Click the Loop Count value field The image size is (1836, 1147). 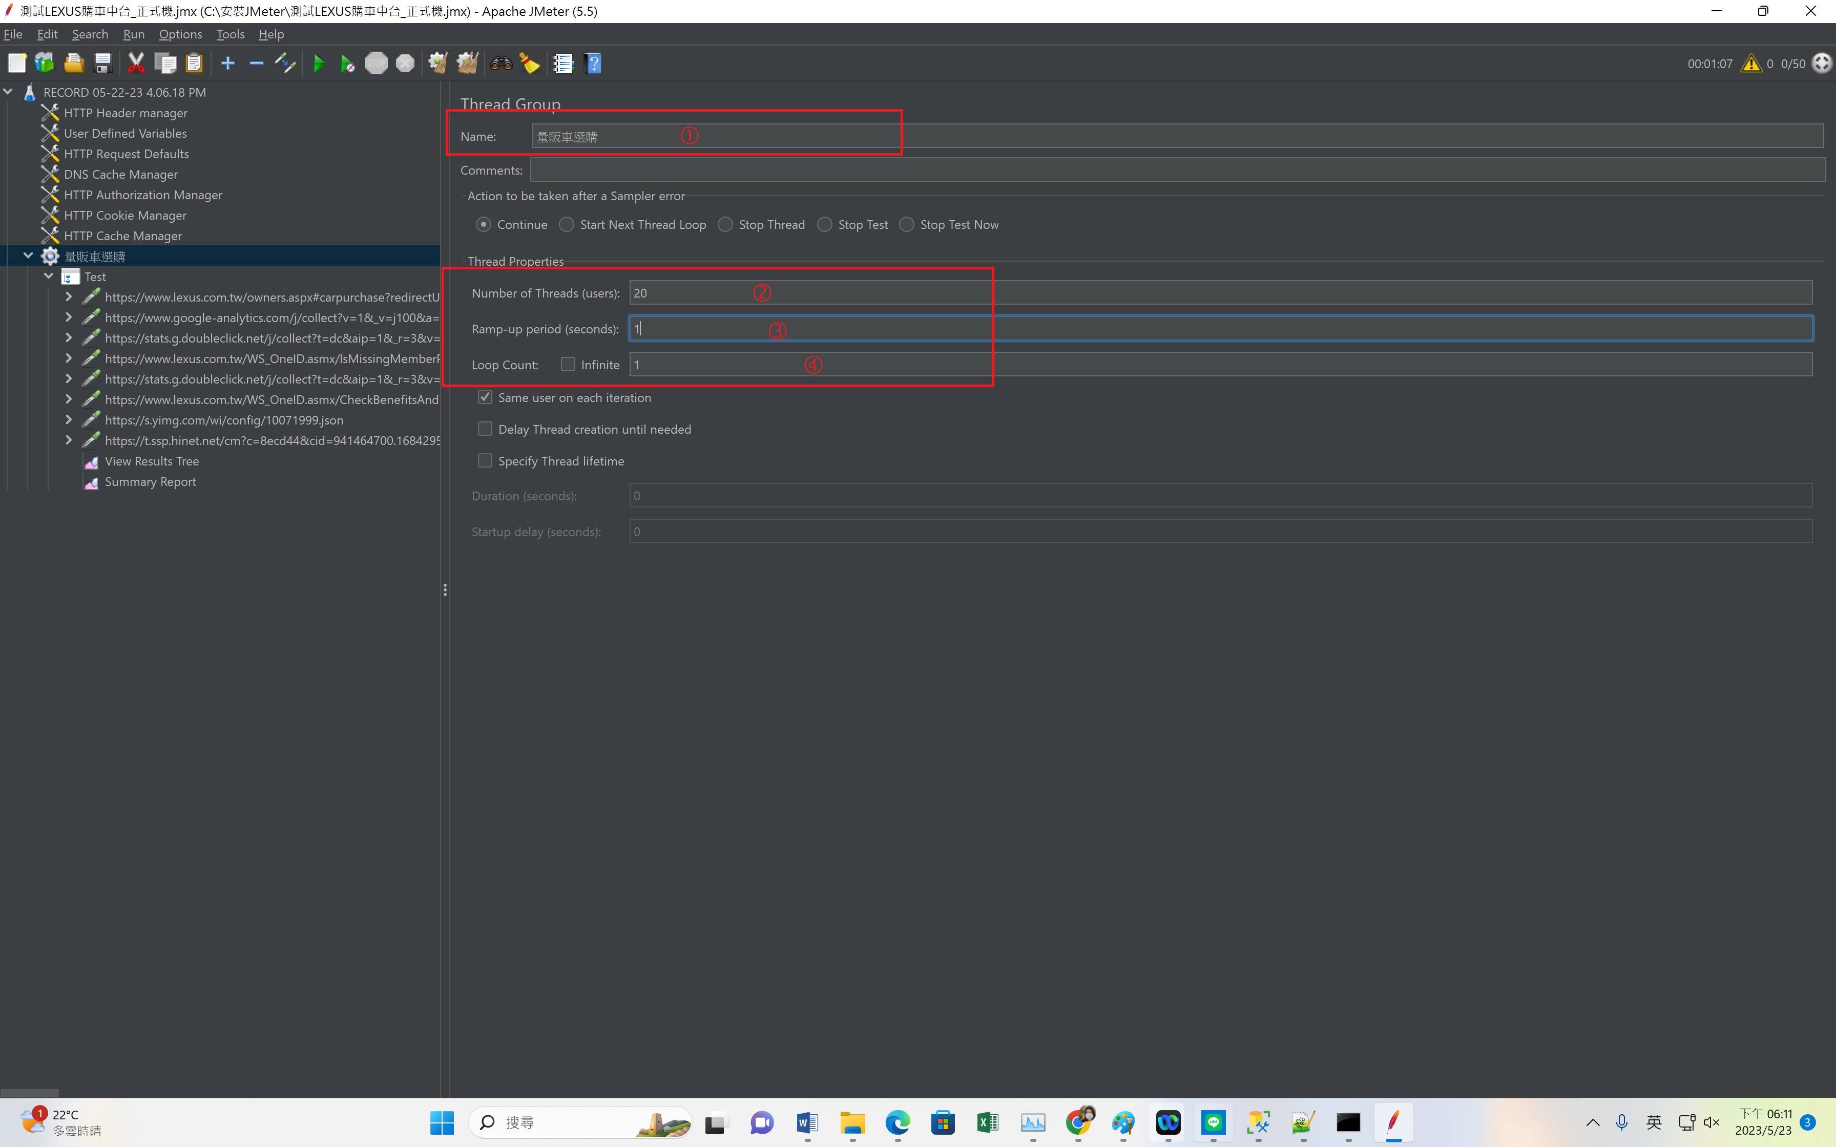[x=1220, y=365]
